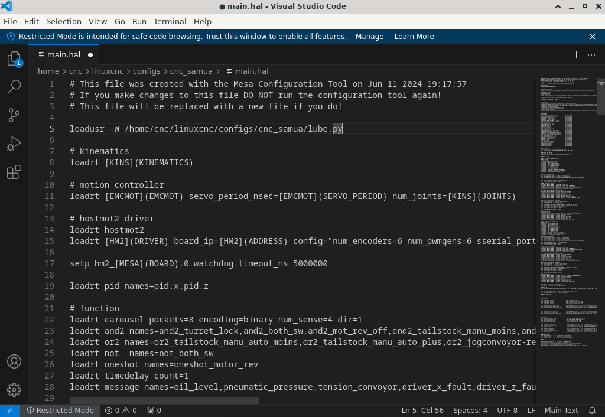Open the Run menu
Image resolution: width=605 pixels, height=417 pixels.
click(x=139, y=22)
